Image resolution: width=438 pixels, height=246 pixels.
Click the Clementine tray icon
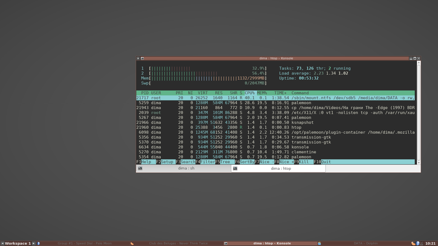tap(413, 243)
